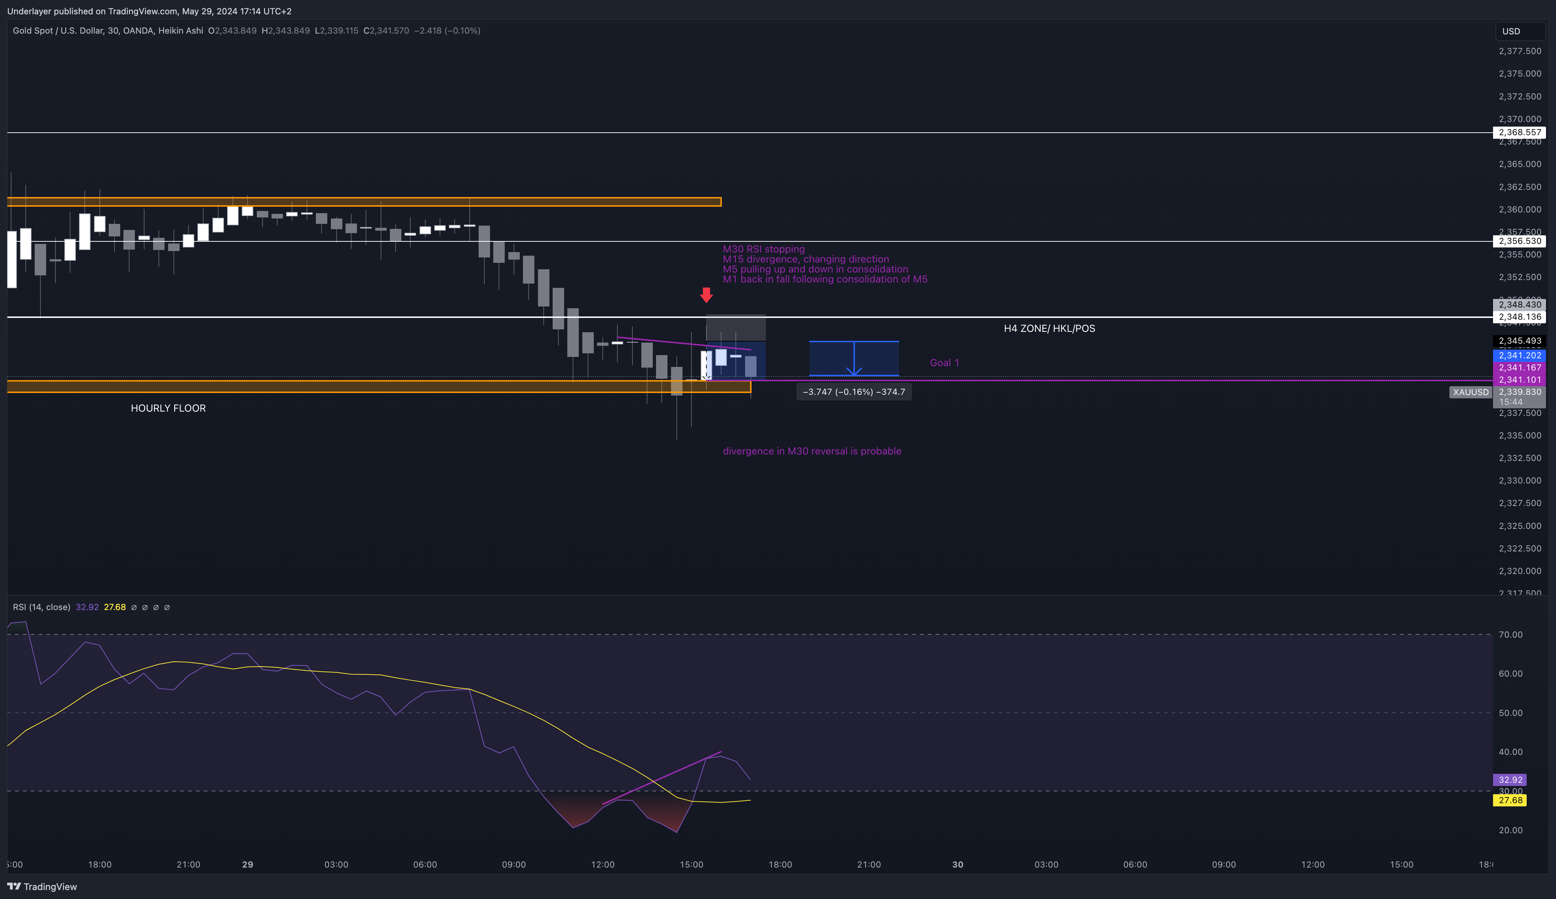The width and height of the screenshot is (1556, 899).
Task: Click the 2,339.830 current price label
Action: [x=1519, y=392]
